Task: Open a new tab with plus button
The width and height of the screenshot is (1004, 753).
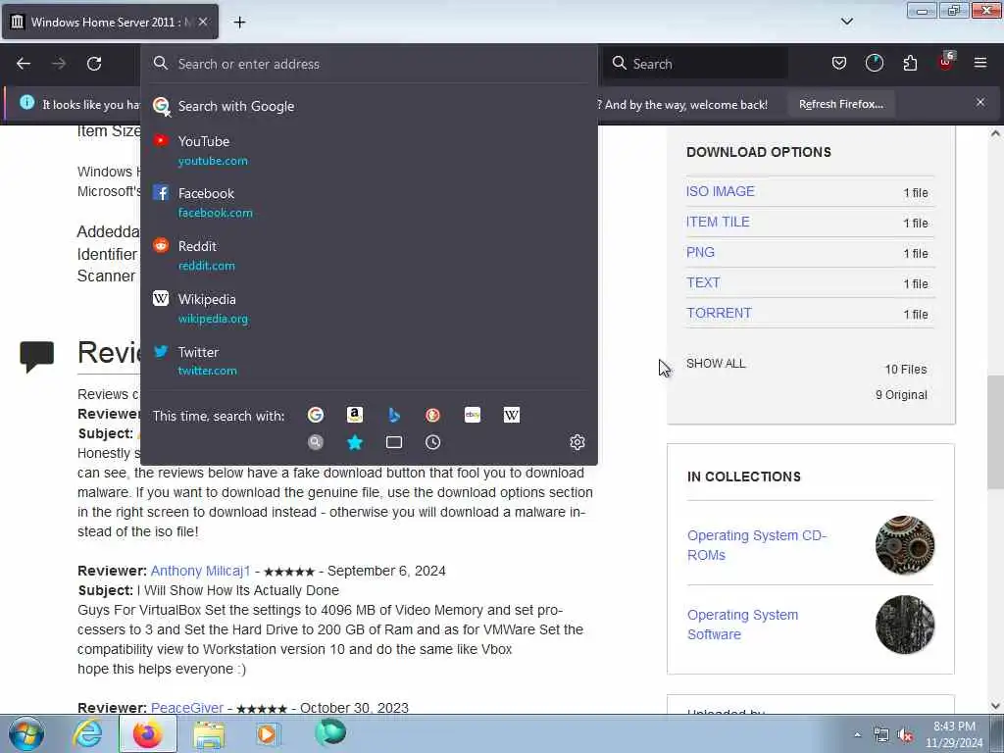Action: pyautogui.click(x=239, y=23)
